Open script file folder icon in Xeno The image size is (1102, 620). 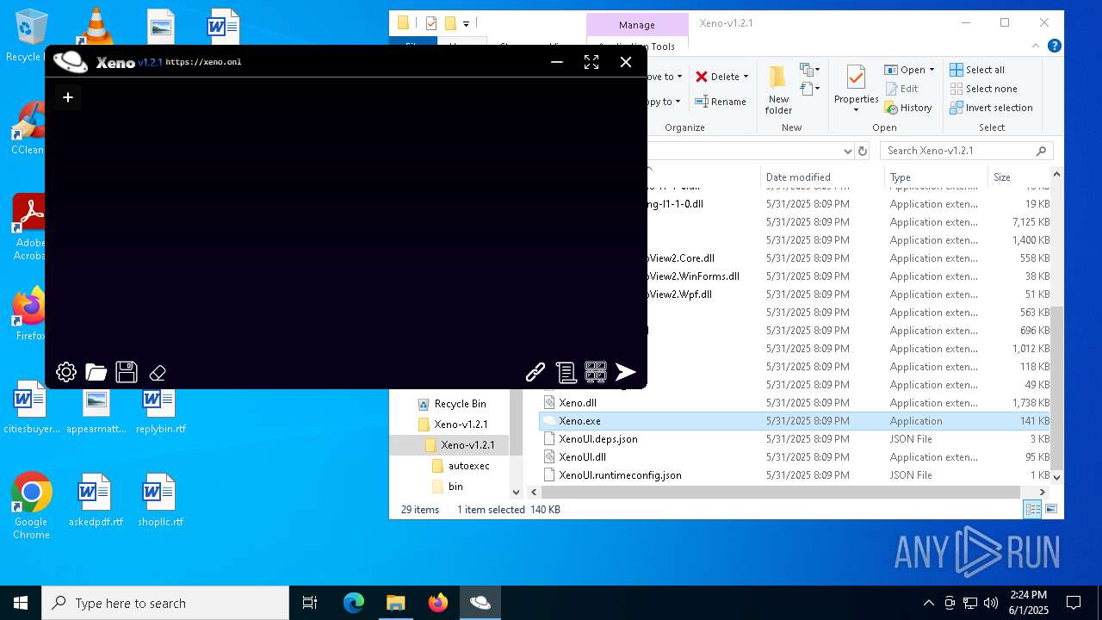[x=96, y=372]
